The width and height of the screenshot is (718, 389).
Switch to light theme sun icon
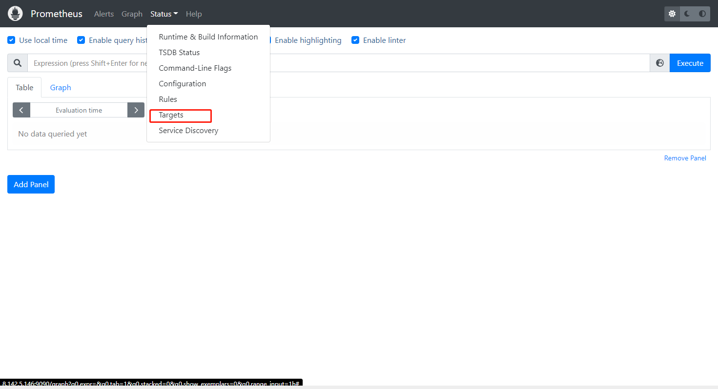point(672,14)
